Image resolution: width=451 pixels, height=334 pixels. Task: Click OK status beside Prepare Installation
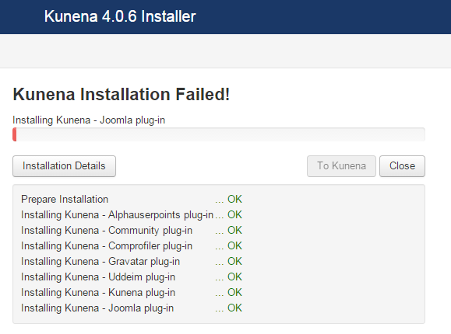pyautogui.click(x=234, y=199)
